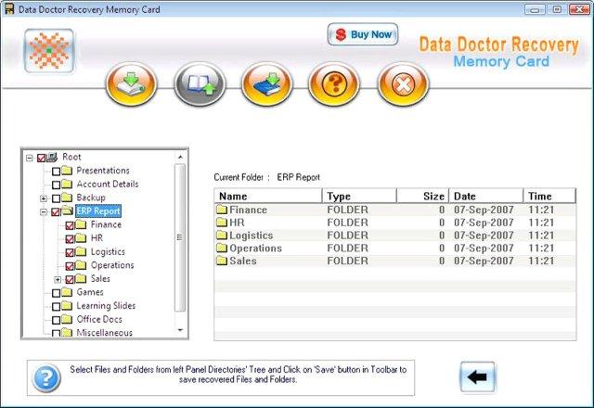Uncheck the Logistics checkbox in tree

click(x=70, y=252)
